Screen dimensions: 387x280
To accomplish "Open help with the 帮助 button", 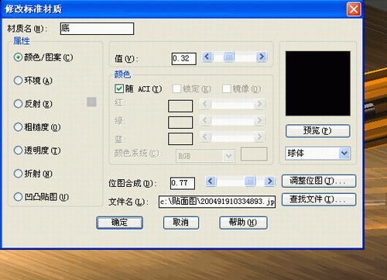I will tap(243, 223).
